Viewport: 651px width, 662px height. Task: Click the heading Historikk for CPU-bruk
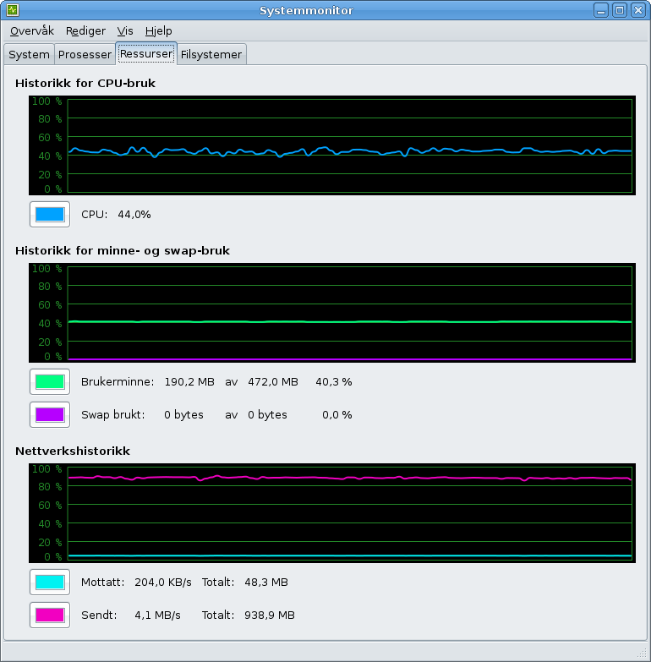(85, 83)
